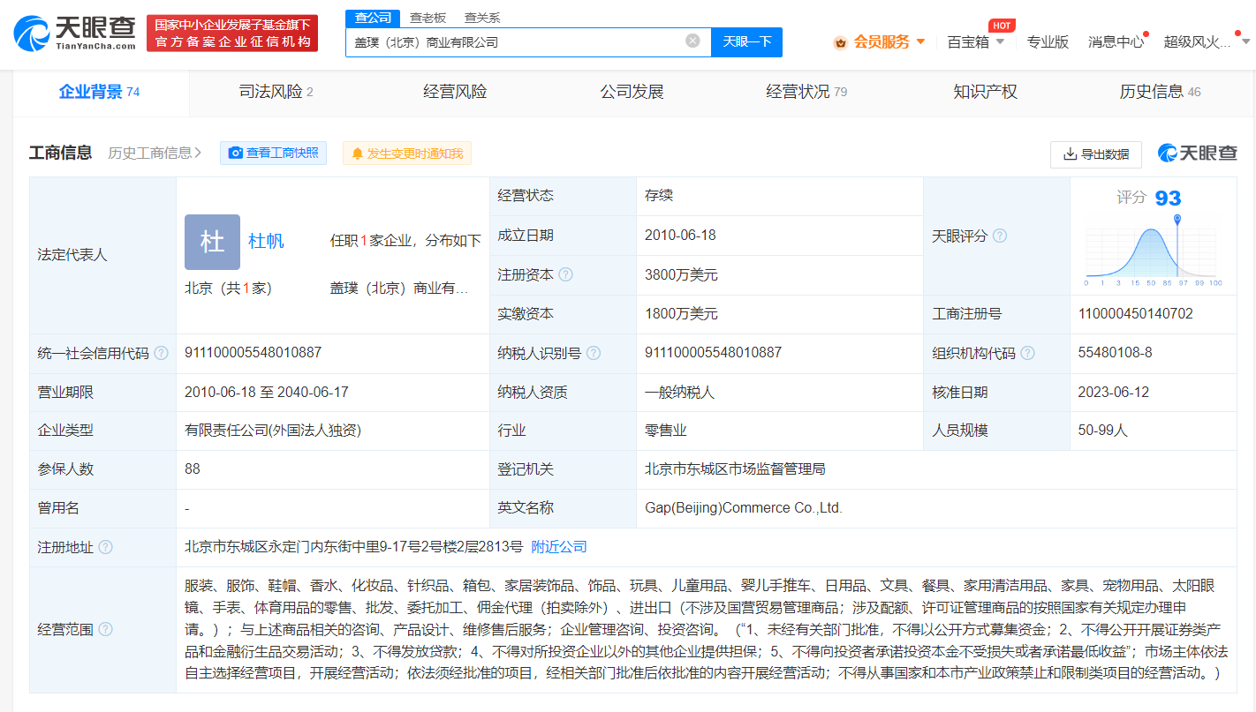Viewport: 1256px width, 712px height.
Task: Click the 2010-06-18 establishment date
Action: coord(680,236)
